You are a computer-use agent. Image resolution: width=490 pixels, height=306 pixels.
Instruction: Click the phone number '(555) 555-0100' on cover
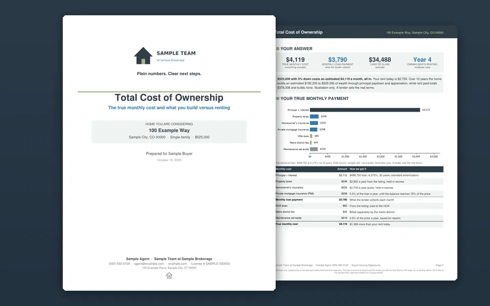point(119,264)
